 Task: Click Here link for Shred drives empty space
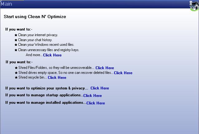point(123,73)
